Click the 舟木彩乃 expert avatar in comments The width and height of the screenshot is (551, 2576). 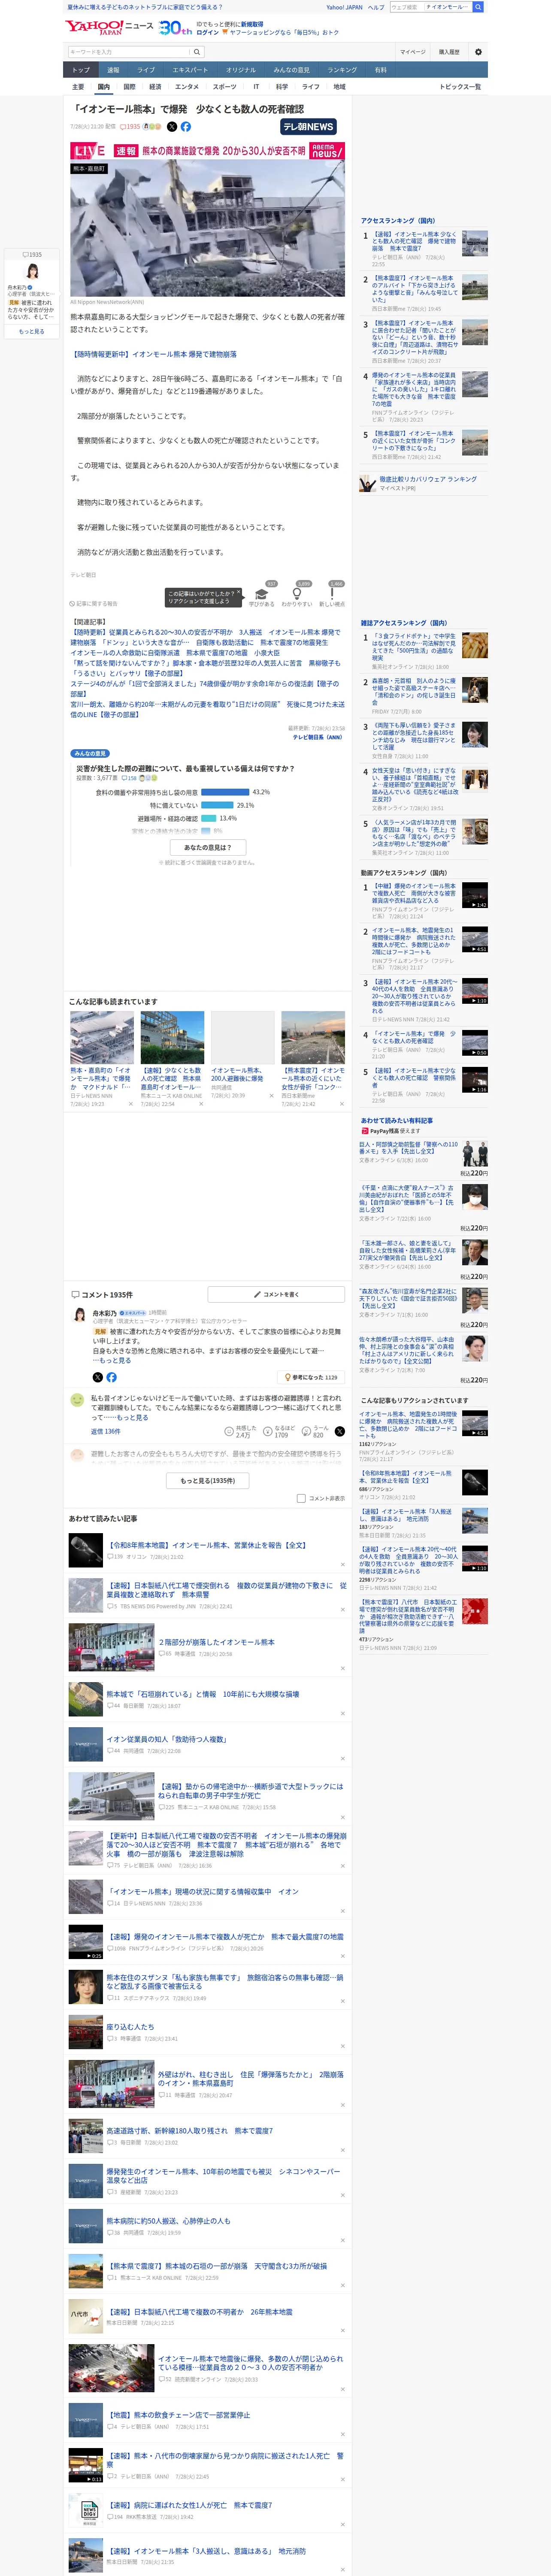pyautogui.click(x=80, y=1315)
